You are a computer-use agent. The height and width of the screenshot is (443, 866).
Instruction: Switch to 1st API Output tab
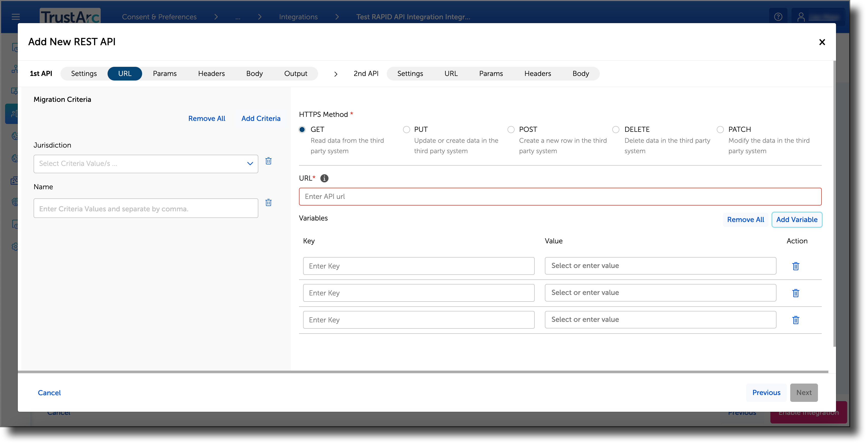pos(295,74)
